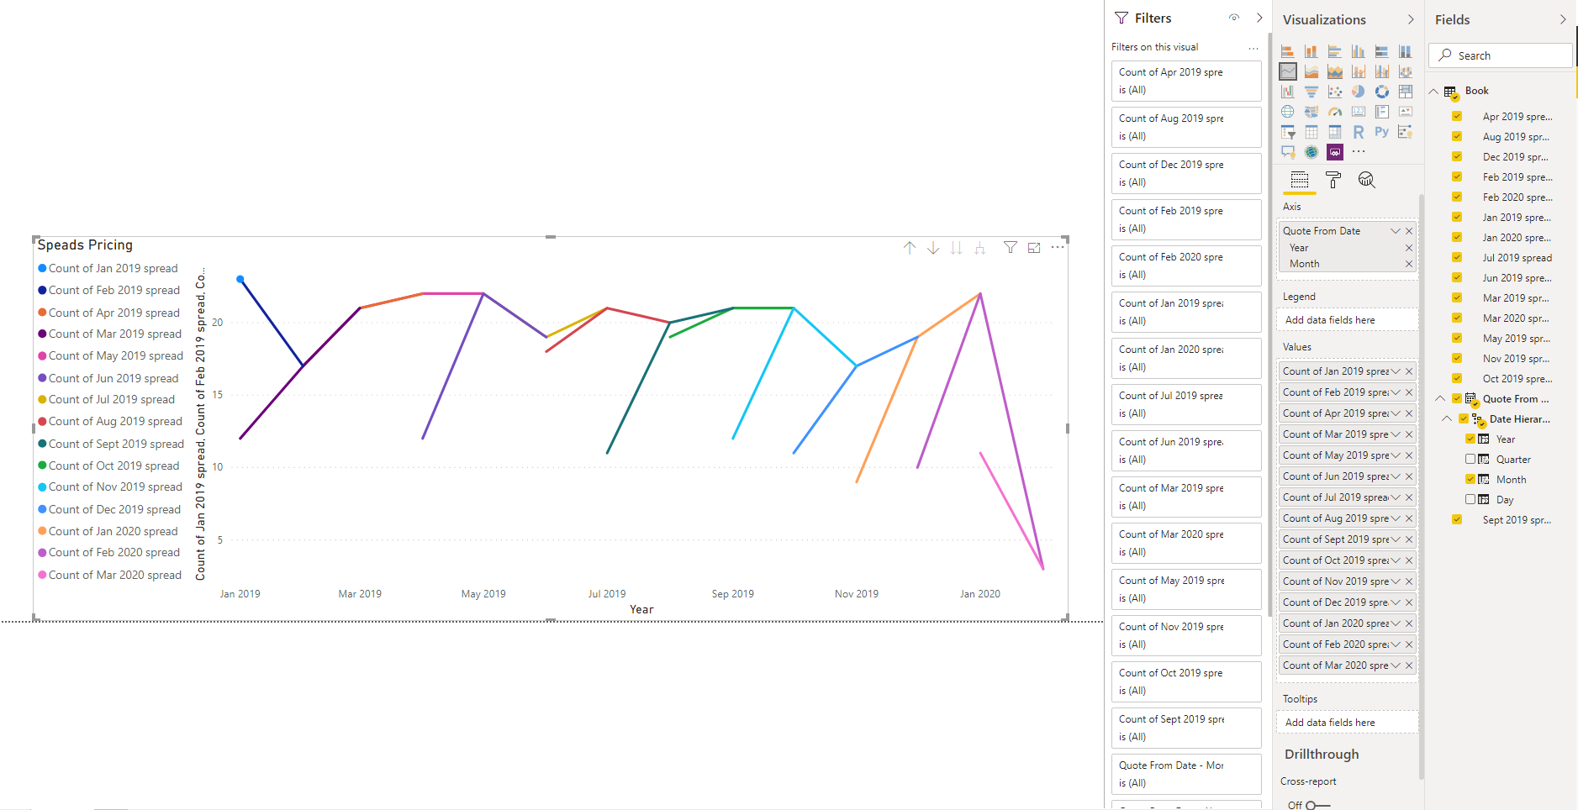Select the Stacked column chart visual
The width and height of the screenshot is (1578, 810).
1311,51
